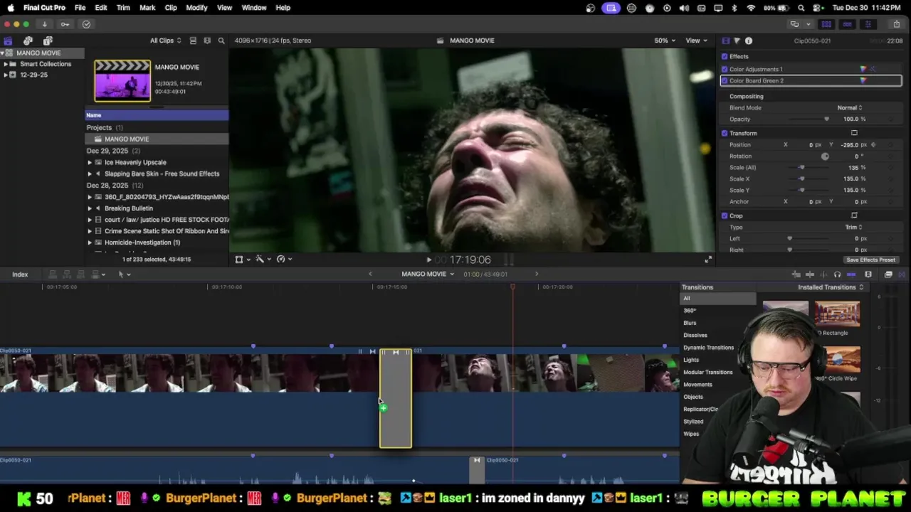Select the Blurs transitions category
The width and height of the screenshot is (911, 512).
(690, 323)
